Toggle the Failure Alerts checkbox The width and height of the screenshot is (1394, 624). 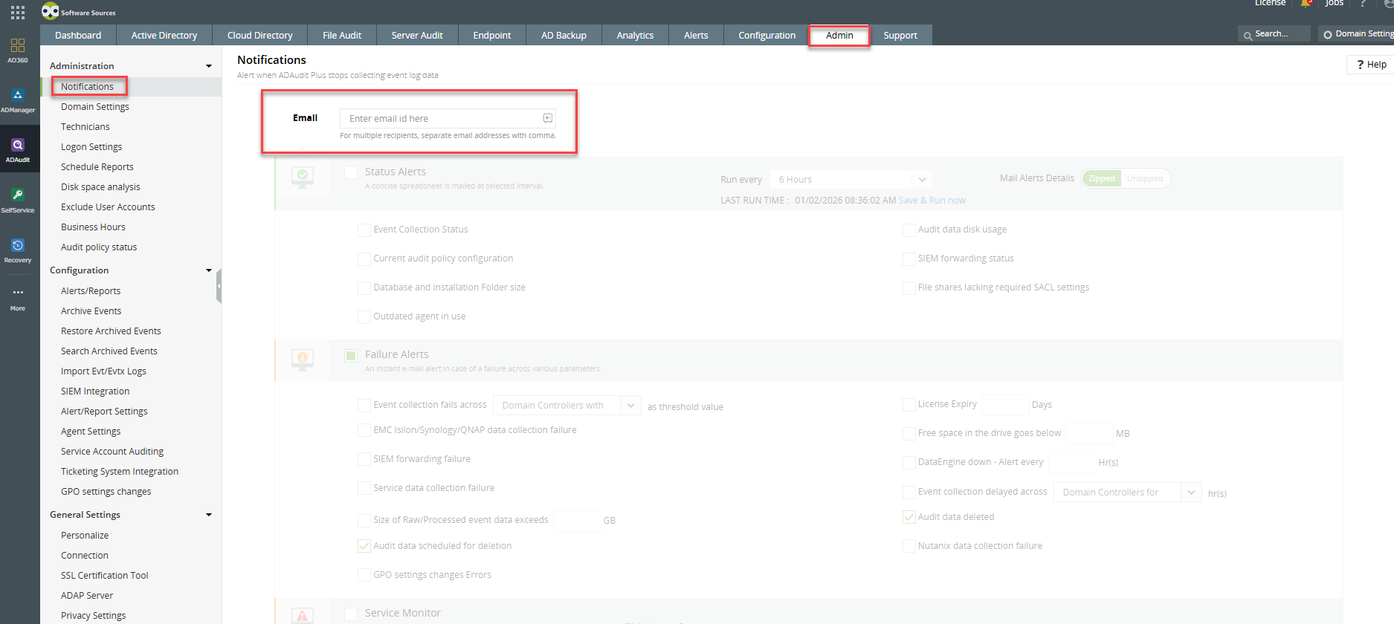pyautogui.click(x=351, y=355)
